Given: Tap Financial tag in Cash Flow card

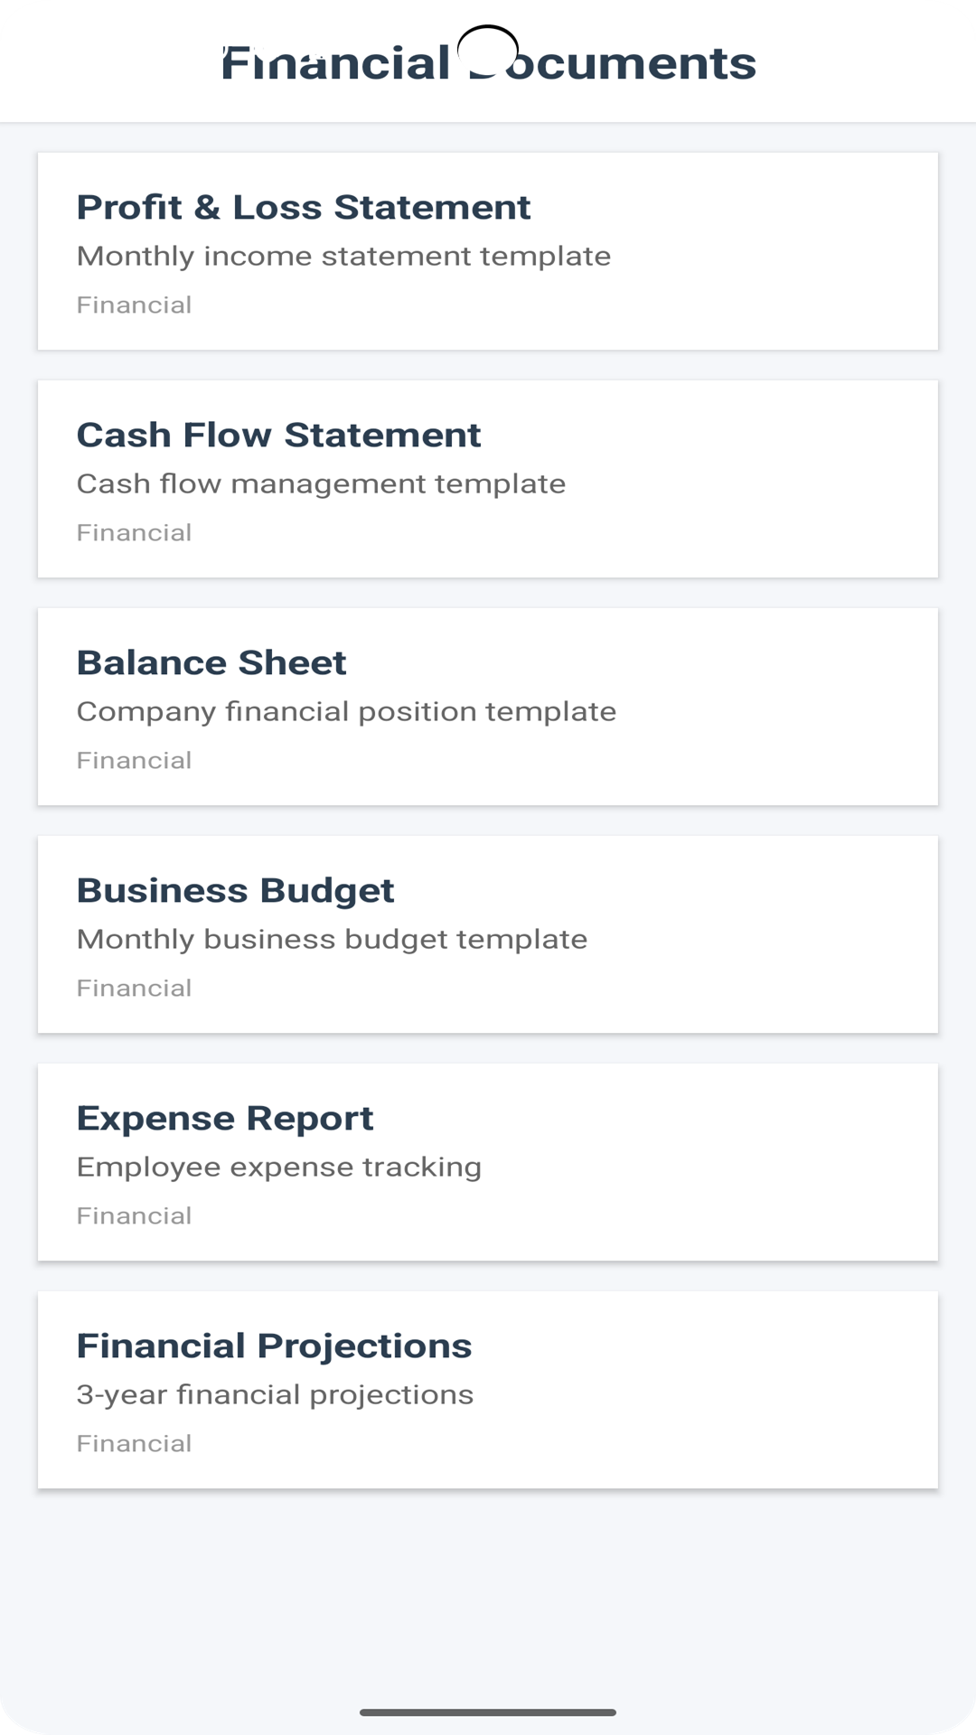Looking at the screenshot, I should point(134,533).
